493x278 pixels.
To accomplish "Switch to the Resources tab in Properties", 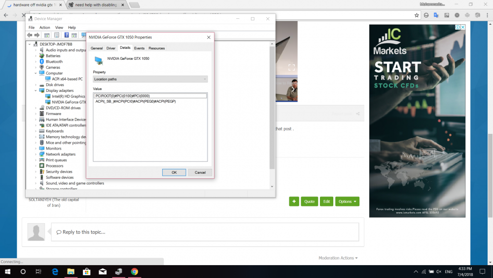I will [x=157, y=48].
